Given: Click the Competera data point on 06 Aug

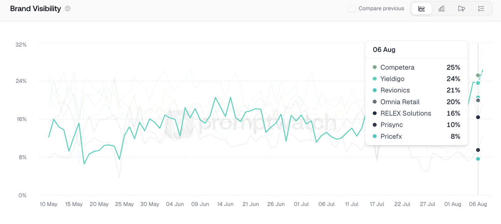Looking at the screenshot, I should click(478, 76).
